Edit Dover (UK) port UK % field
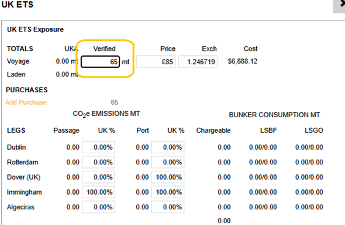345x225 pixels. click(x=168, y=177)
